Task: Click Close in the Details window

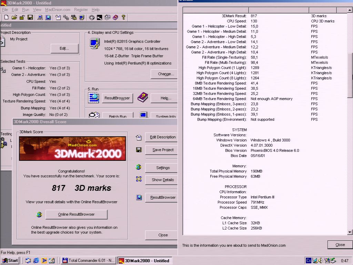Action: pos(340,245)
